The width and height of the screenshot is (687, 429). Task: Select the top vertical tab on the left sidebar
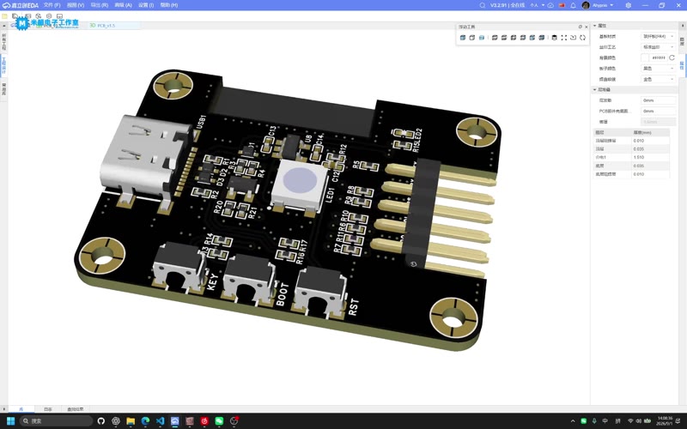click(3, 41)
